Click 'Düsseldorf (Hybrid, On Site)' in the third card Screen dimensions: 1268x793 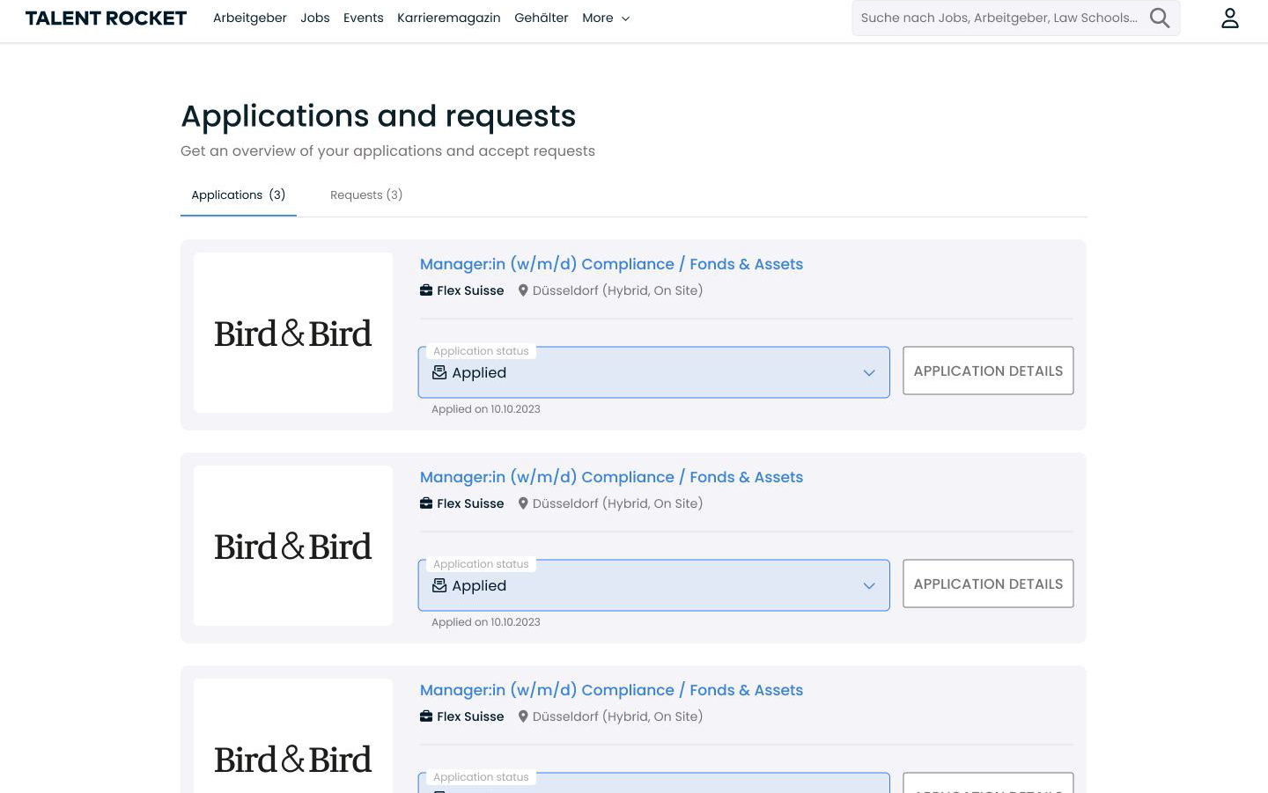pos(617,716)
